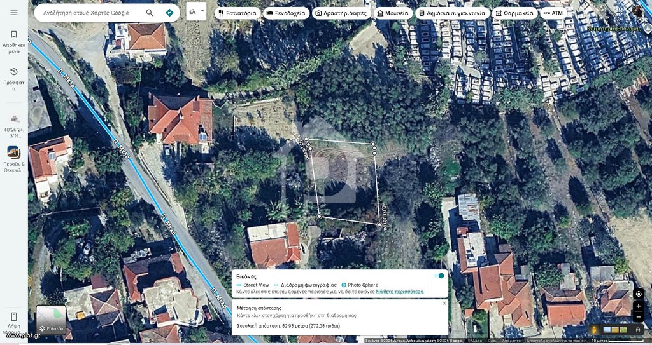Toggle the Εικόνες imagery switch
Image resolution: width=652 pixels, height=345 pixels.
[x=439, y=276]
